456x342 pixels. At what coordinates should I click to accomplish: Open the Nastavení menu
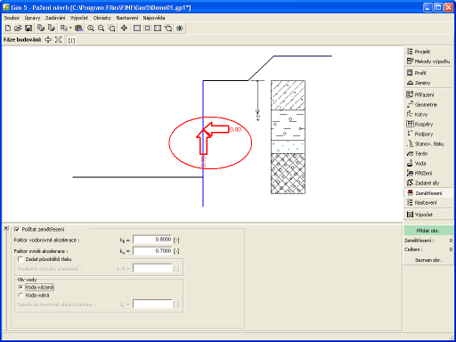127,18
